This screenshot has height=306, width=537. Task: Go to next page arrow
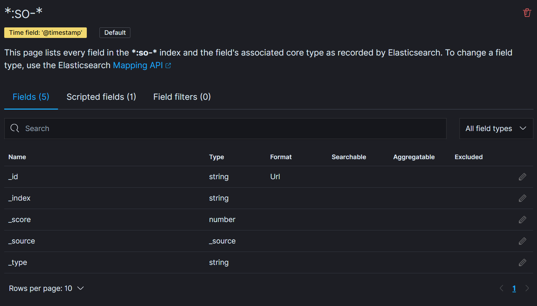coord(527,288)
